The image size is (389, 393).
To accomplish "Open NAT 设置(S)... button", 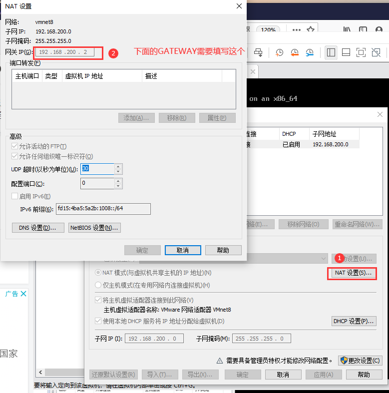I will tap(354, 273).
